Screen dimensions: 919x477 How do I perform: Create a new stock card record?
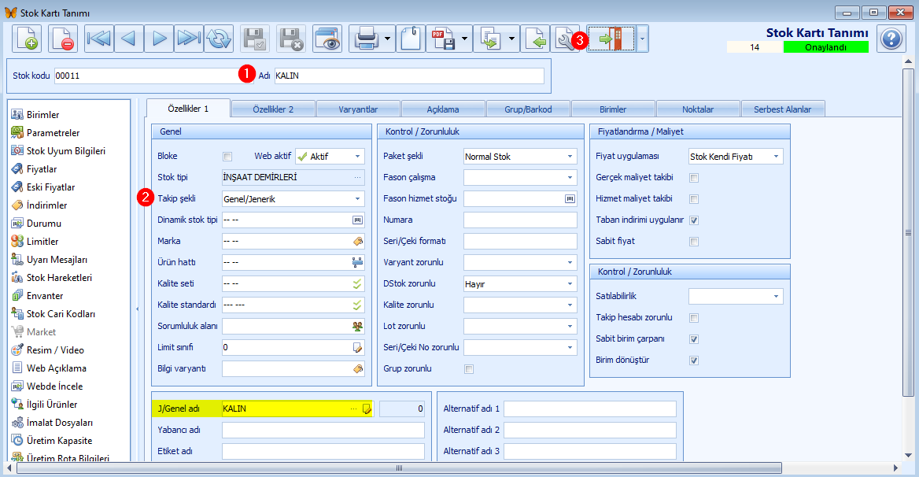point(27,39)
